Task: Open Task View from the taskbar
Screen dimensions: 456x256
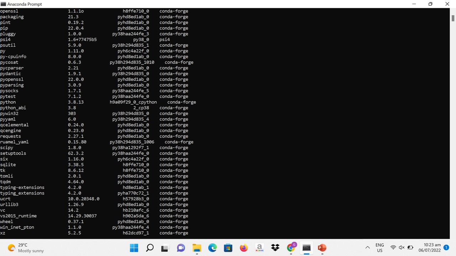Action: click(164, 248)
